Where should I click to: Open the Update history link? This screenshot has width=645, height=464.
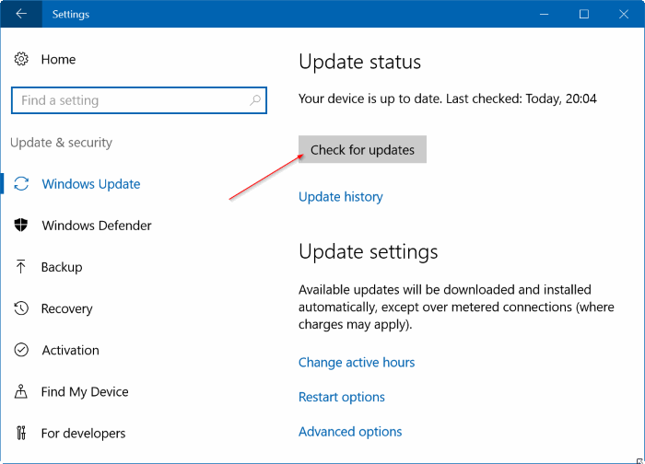[341, 197]
